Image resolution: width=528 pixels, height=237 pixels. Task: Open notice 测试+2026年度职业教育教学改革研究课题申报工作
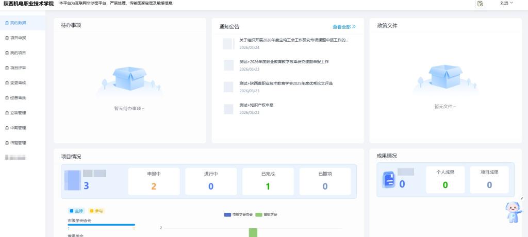coord(284,62)
